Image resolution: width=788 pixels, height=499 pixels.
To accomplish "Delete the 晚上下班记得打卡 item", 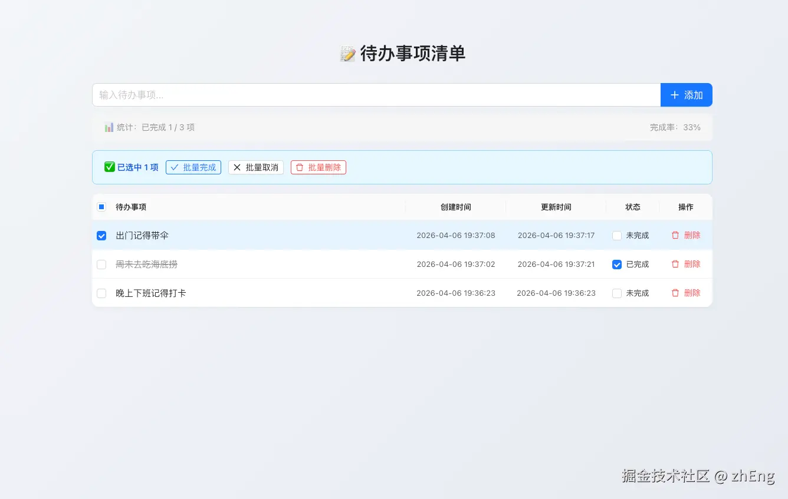I will 686,293.
